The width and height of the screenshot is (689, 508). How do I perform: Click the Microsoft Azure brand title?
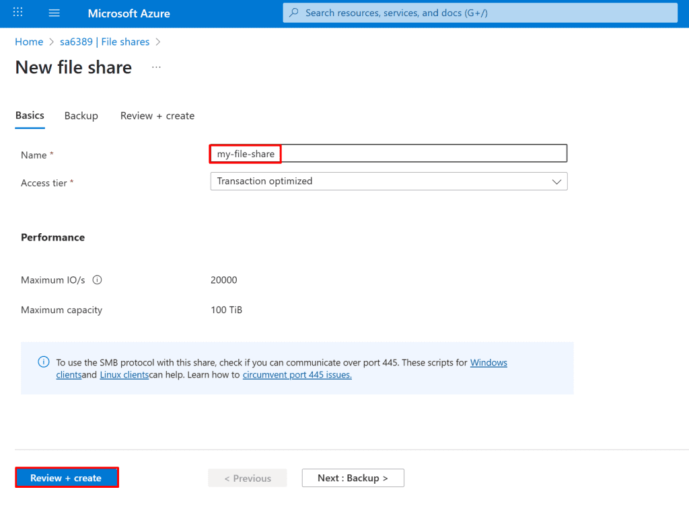(129, 13)
